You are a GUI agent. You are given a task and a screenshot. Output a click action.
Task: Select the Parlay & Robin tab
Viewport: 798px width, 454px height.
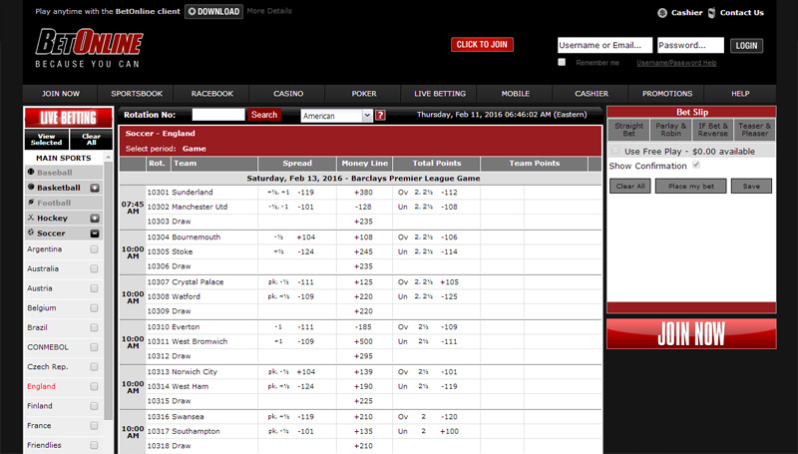(670, 130)
